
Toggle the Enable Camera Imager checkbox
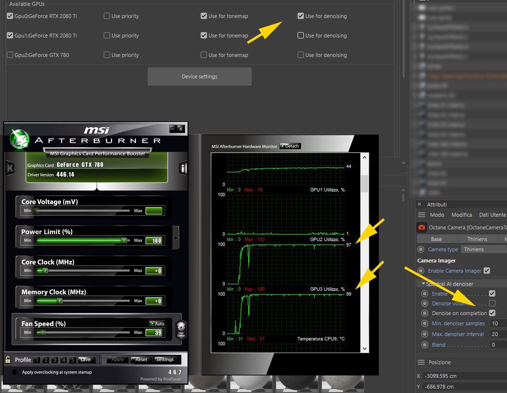(x=487, y=270)
